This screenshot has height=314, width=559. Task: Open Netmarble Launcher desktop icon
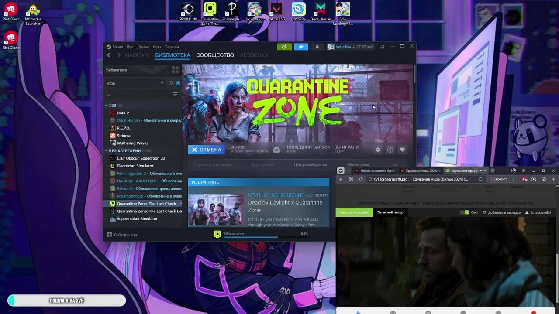pos(33,14)
